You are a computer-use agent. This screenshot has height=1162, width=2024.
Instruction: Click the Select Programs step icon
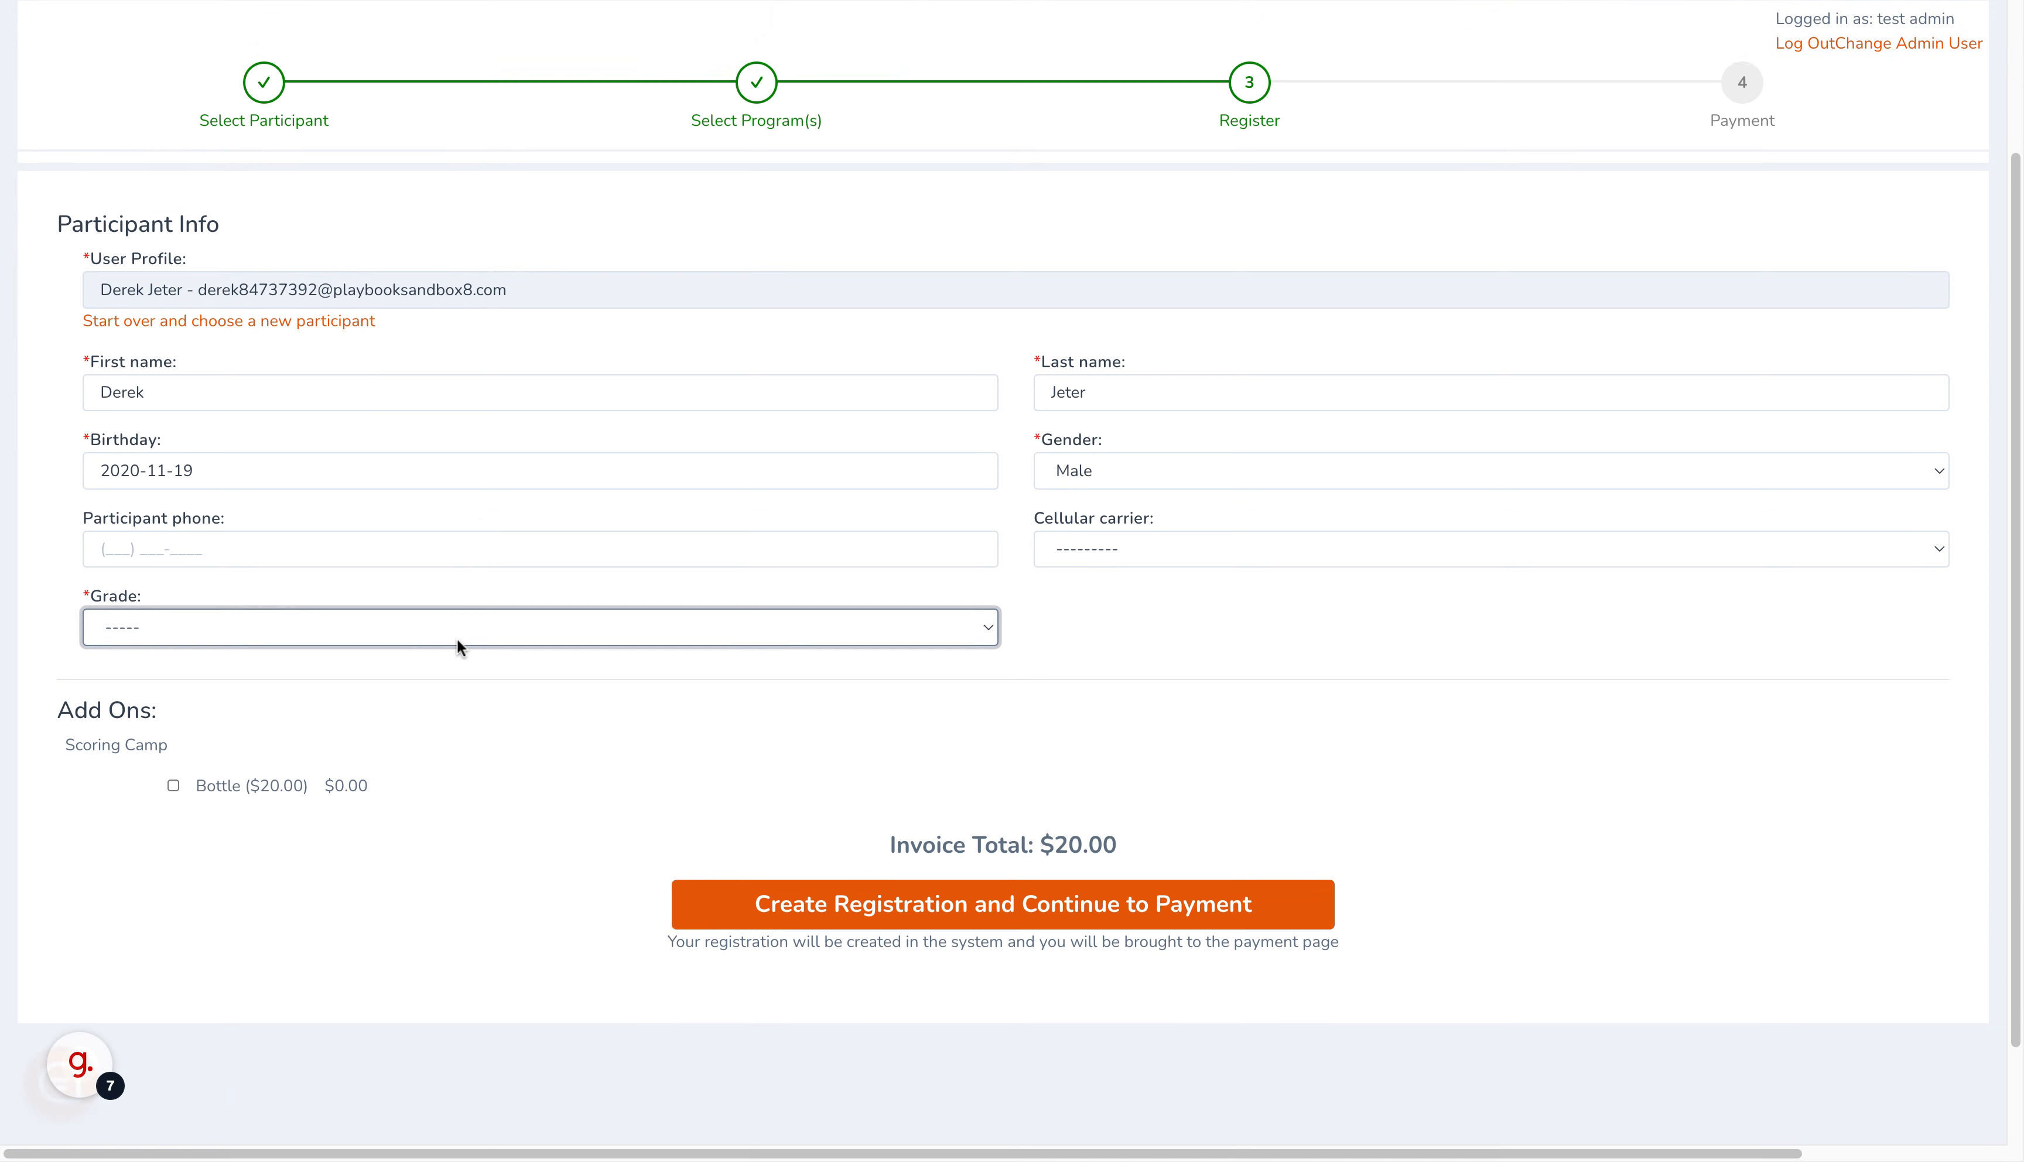(x=756, y=82)
